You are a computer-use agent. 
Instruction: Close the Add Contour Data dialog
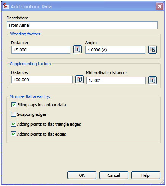tap(160, 6)
